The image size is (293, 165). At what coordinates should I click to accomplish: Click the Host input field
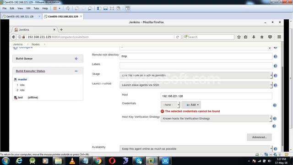(216, 96)
